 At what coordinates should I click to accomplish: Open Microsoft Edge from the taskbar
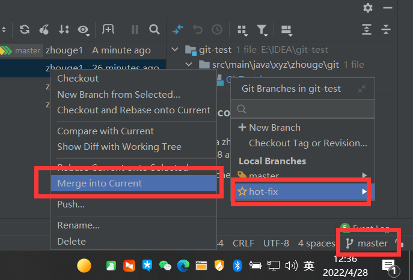[x=183, y=266]
